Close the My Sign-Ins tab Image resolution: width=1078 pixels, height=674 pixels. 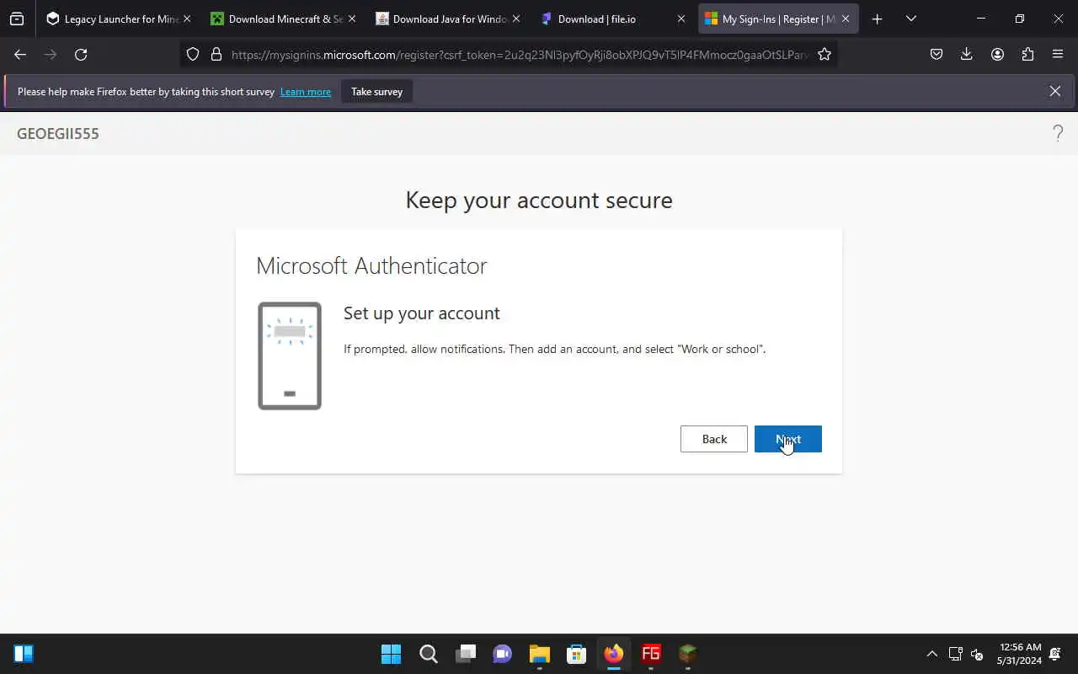click(x=846, y=19)
